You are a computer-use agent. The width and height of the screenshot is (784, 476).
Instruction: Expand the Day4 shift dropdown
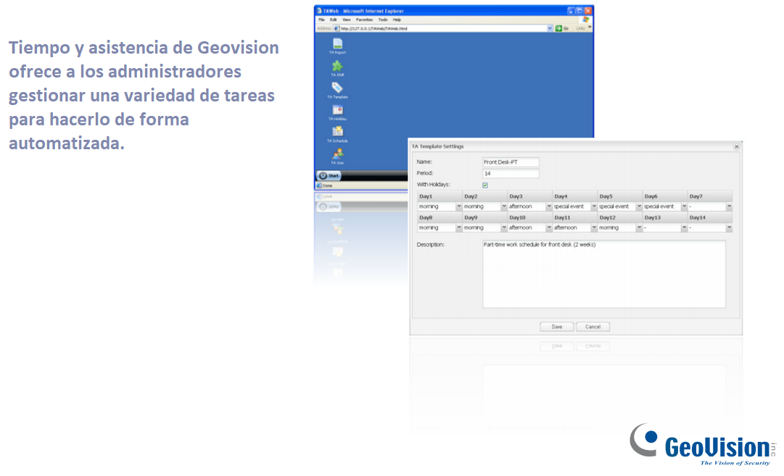tap(594, 206)
